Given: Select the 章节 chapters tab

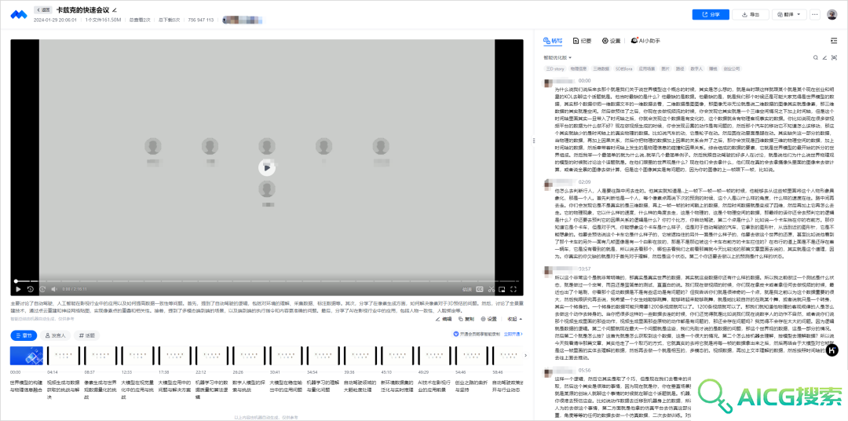Looking at the screenshot, I should tap(25, 335).
